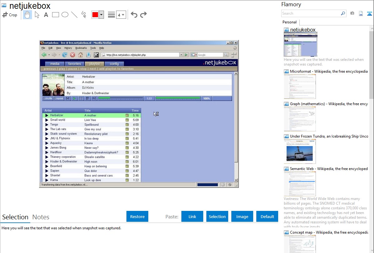374x253 pixels.
Task: Open the Concept map snapshot title
Action: click(329, 232)
